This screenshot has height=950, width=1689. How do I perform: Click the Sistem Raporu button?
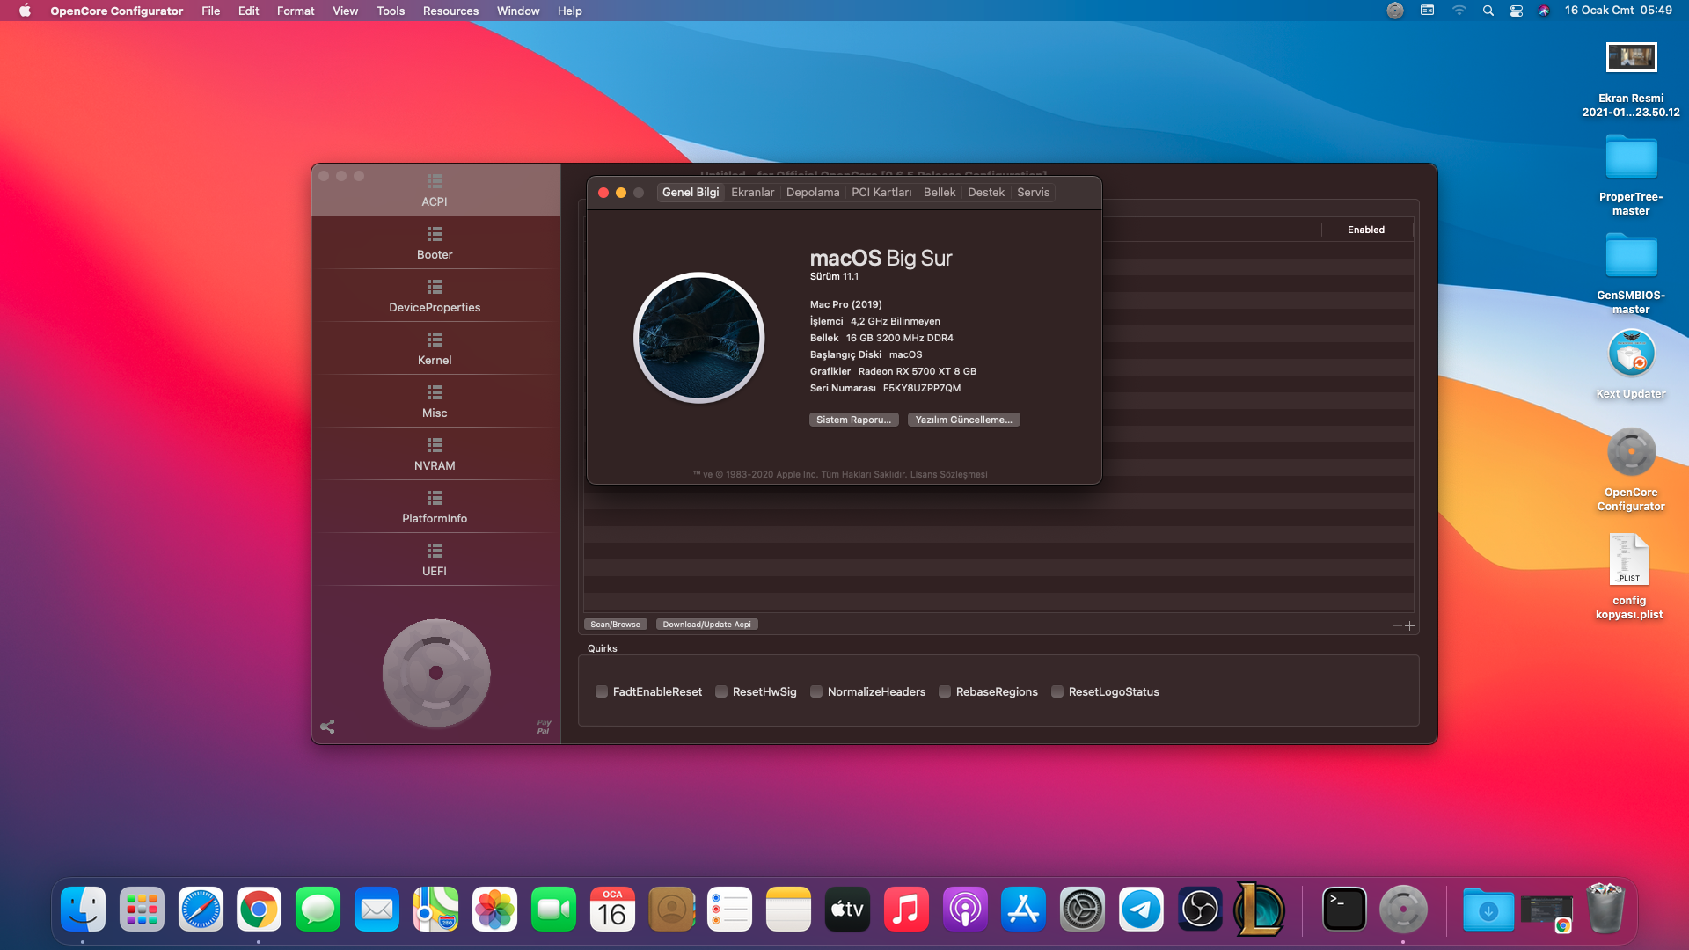(x=853, y=420)
